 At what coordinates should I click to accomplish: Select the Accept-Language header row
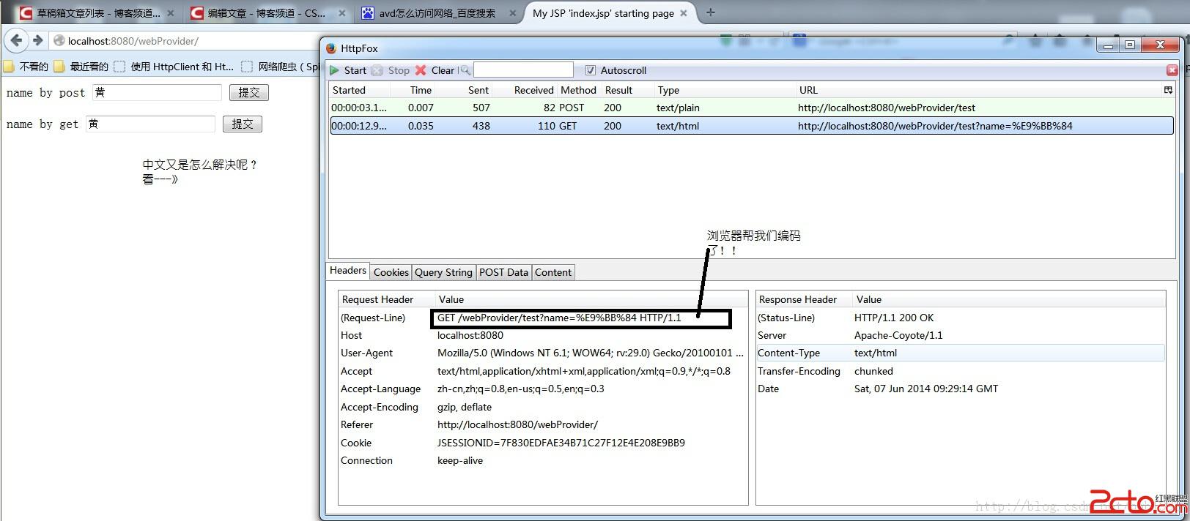pyautogui.click(x=542, y=389)
